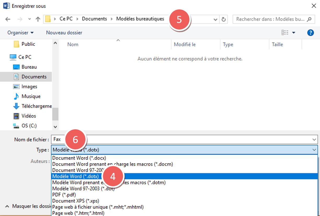Sort files by Modifié le column

point(185,44)
